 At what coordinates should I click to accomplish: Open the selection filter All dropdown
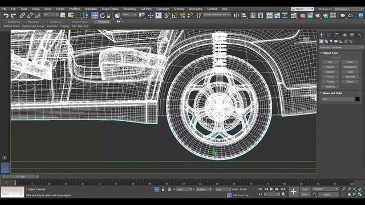[51, 15]
